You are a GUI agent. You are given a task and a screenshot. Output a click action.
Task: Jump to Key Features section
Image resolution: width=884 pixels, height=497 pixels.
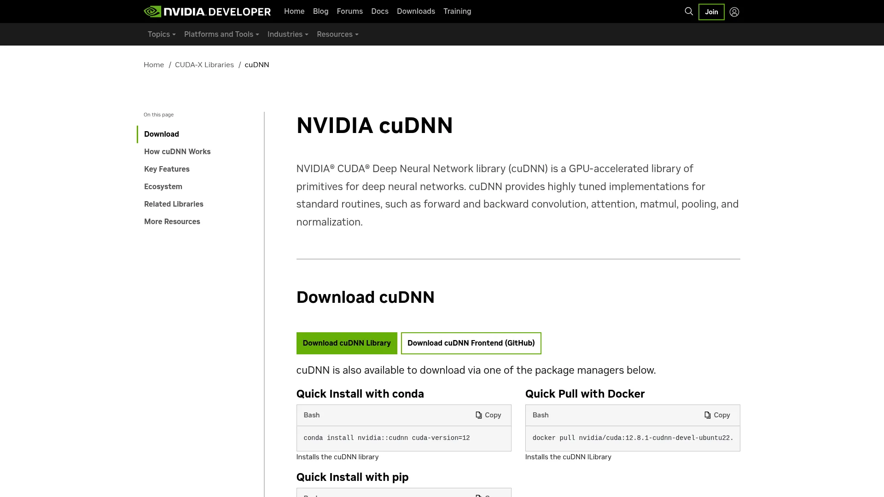pyautogui.click(x=167, y=169)
